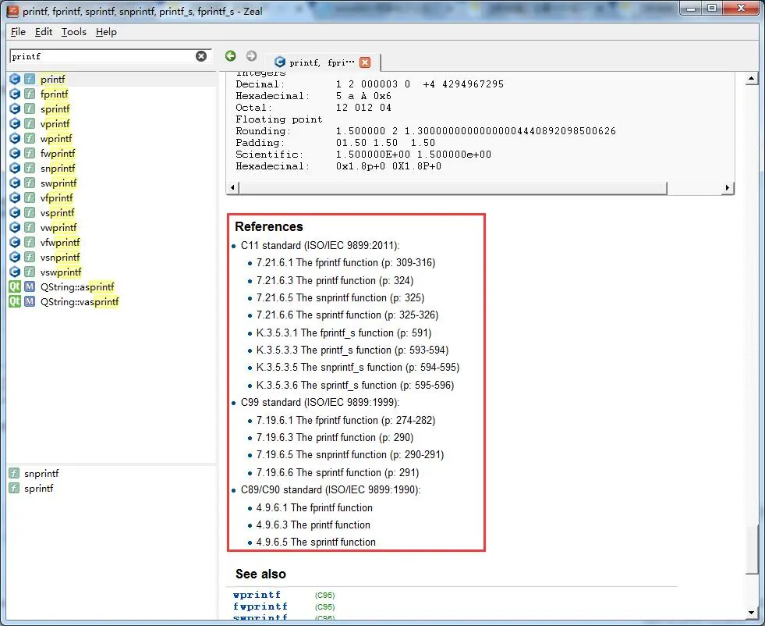
Task: Open the Help menu
Action: [x=106, y=32]
